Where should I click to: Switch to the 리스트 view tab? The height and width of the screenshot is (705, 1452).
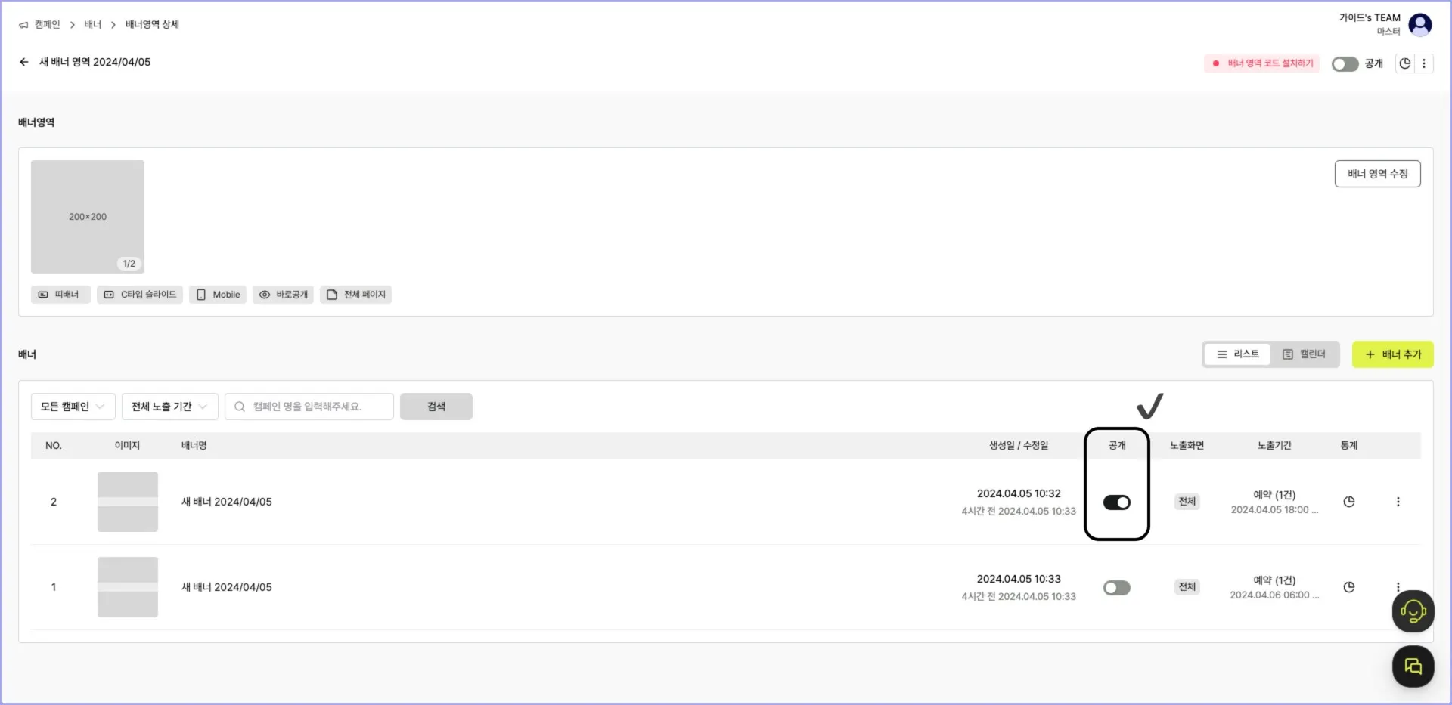tap(1238, 354)
